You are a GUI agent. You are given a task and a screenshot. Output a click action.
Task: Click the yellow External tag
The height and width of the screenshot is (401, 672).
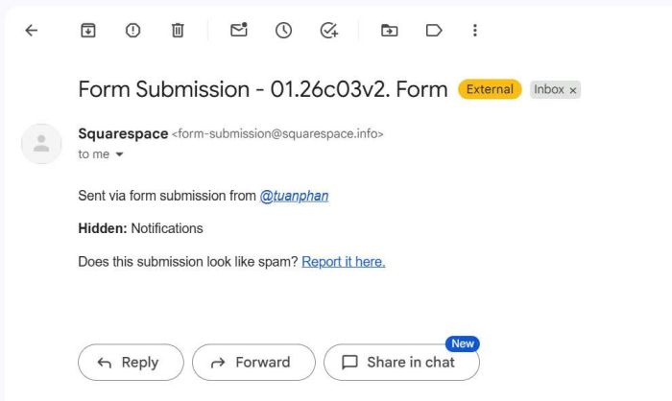(490, 90)
